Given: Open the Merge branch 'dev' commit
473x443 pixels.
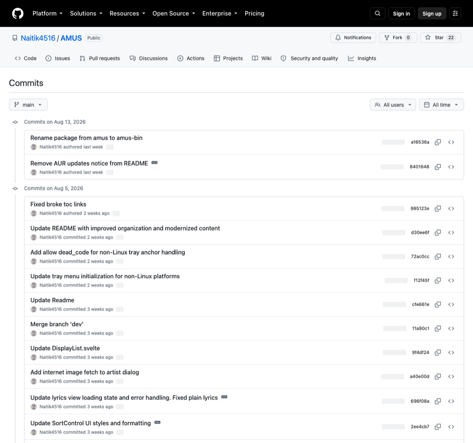Looking at the screenshot, I should (57, 324).
